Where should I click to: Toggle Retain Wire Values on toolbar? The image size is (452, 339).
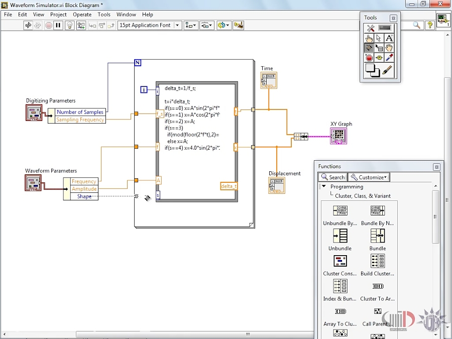pos(81,25)
